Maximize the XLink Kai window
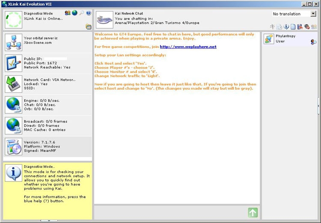Image resolution: width=321 pixels, height=223 pixels. pos(310,4)
